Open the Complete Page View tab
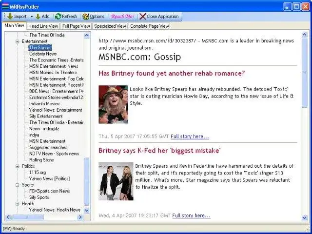Viewport: 312px width, 234px height. 150,26
